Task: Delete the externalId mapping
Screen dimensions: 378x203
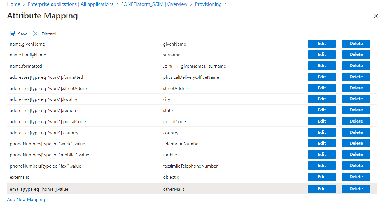Action: coord(356,177)
